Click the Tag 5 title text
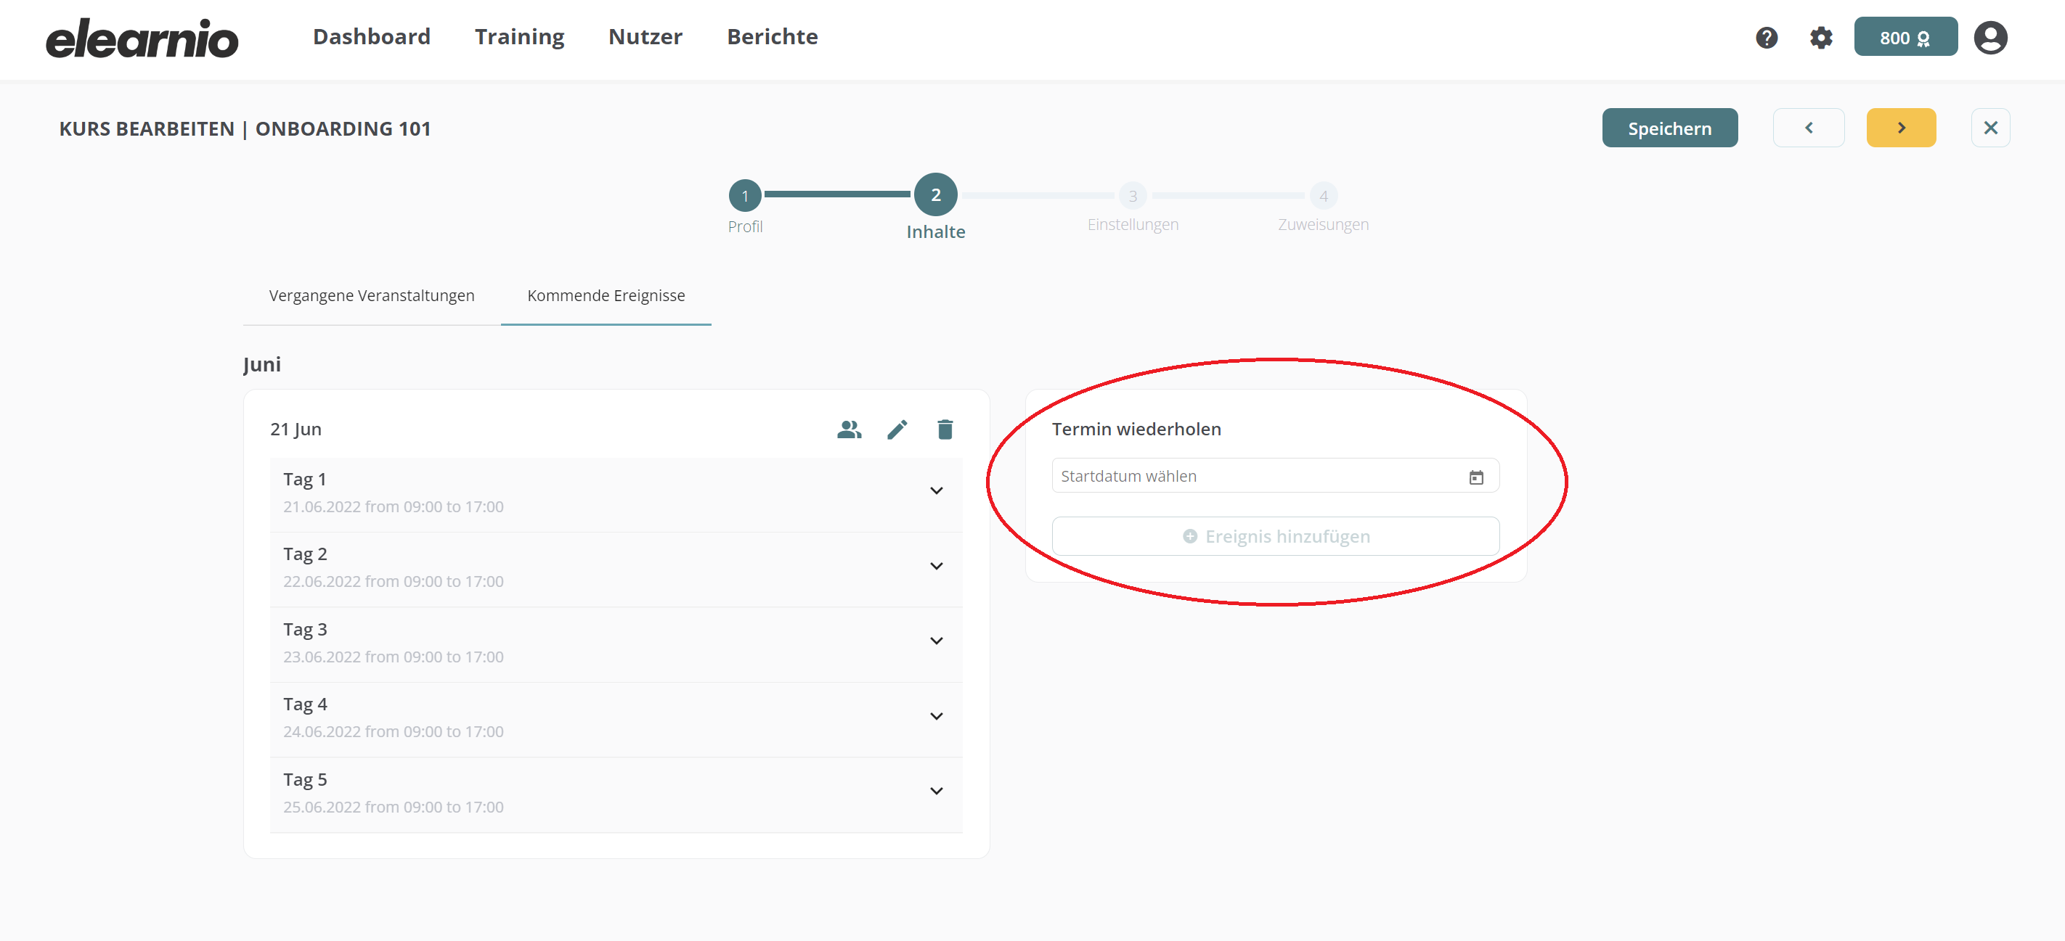 (305, 779)
